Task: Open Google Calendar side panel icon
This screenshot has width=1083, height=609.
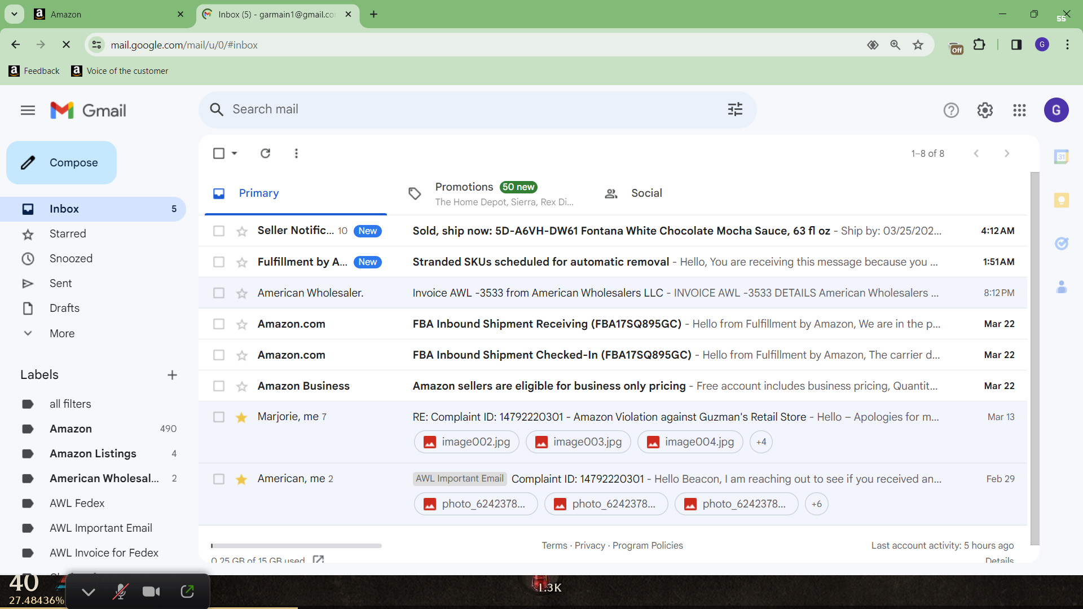Action: point(1061,157)
